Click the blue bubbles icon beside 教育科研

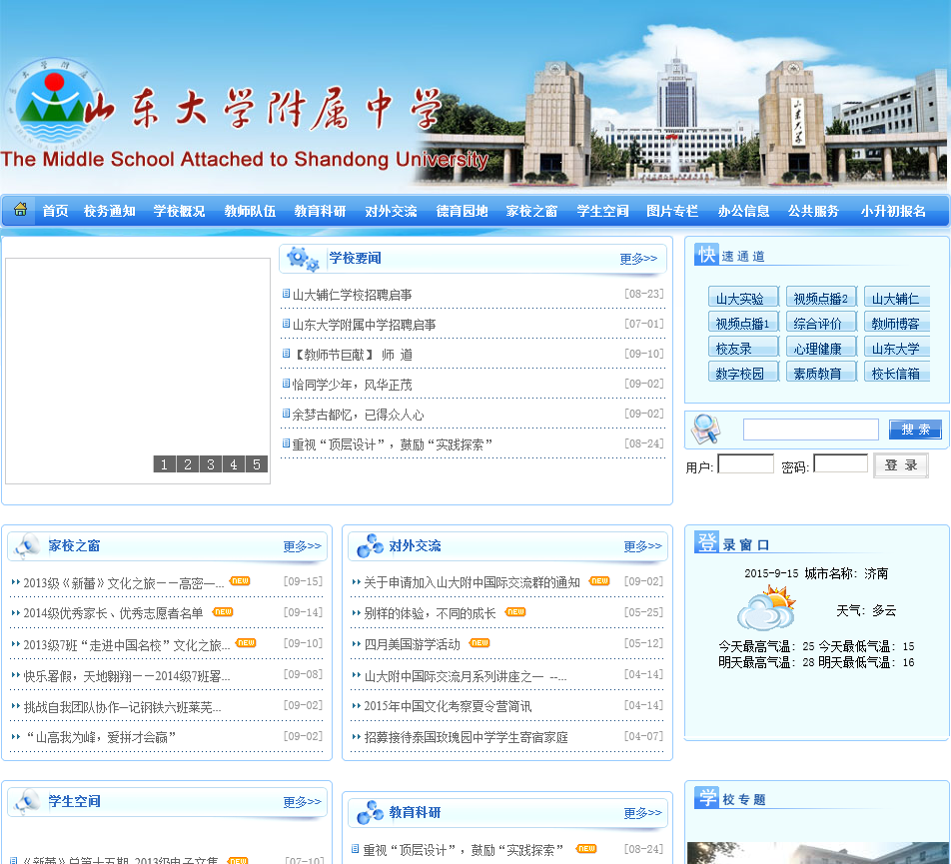(370, 812)
